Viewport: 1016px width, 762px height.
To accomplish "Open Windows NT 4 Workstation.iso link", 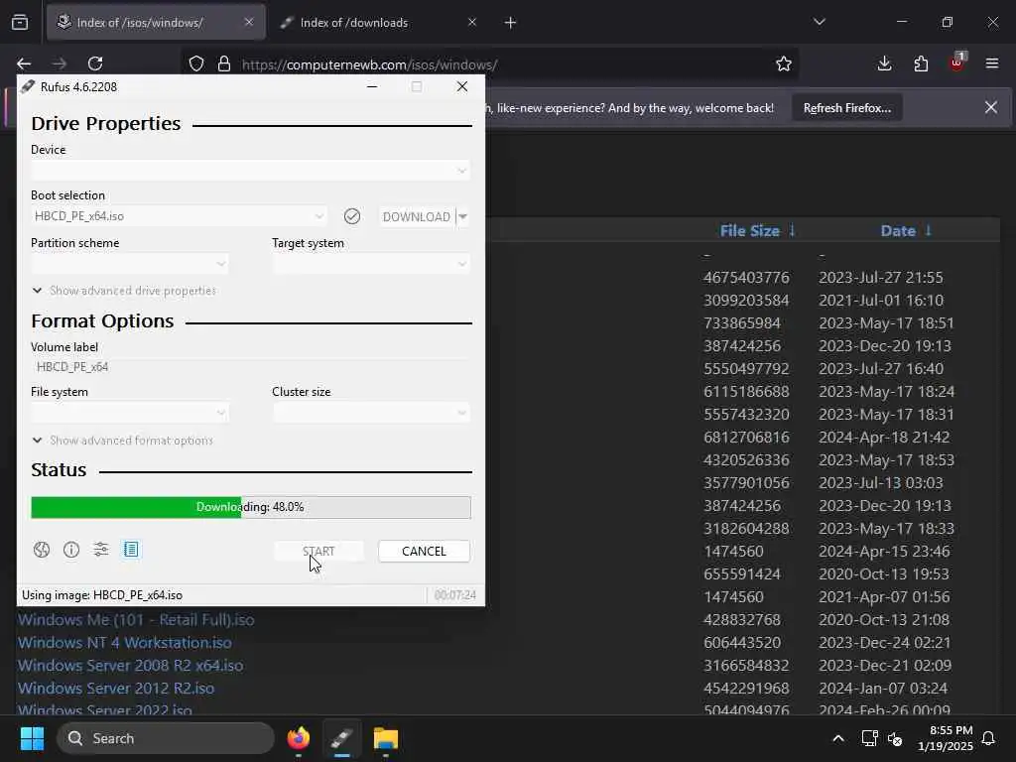I will (124, 643).
